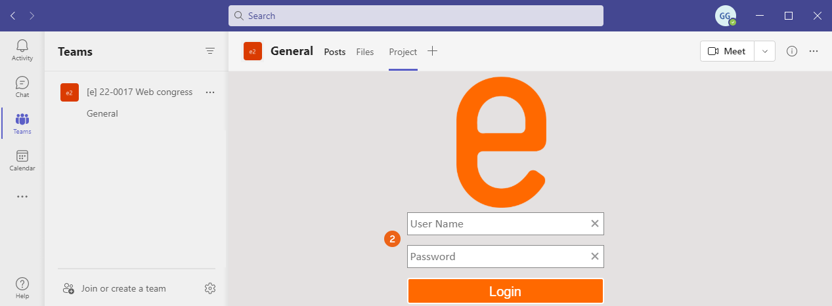Switch to the Files tab
832x306 pixels.
pos(365,52)
